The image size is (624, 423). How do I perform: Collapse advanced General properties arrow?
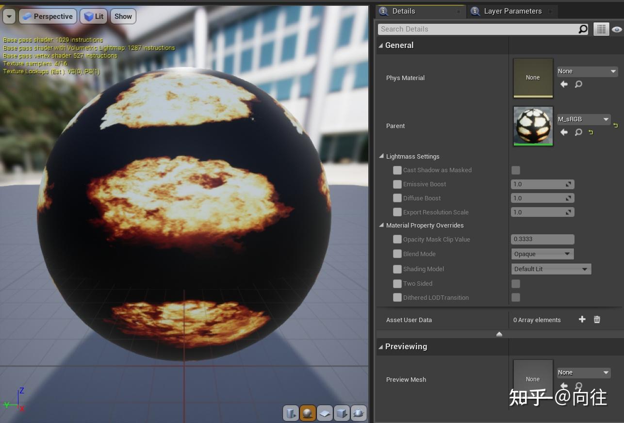pyautogui.click(x=499, y=334)
